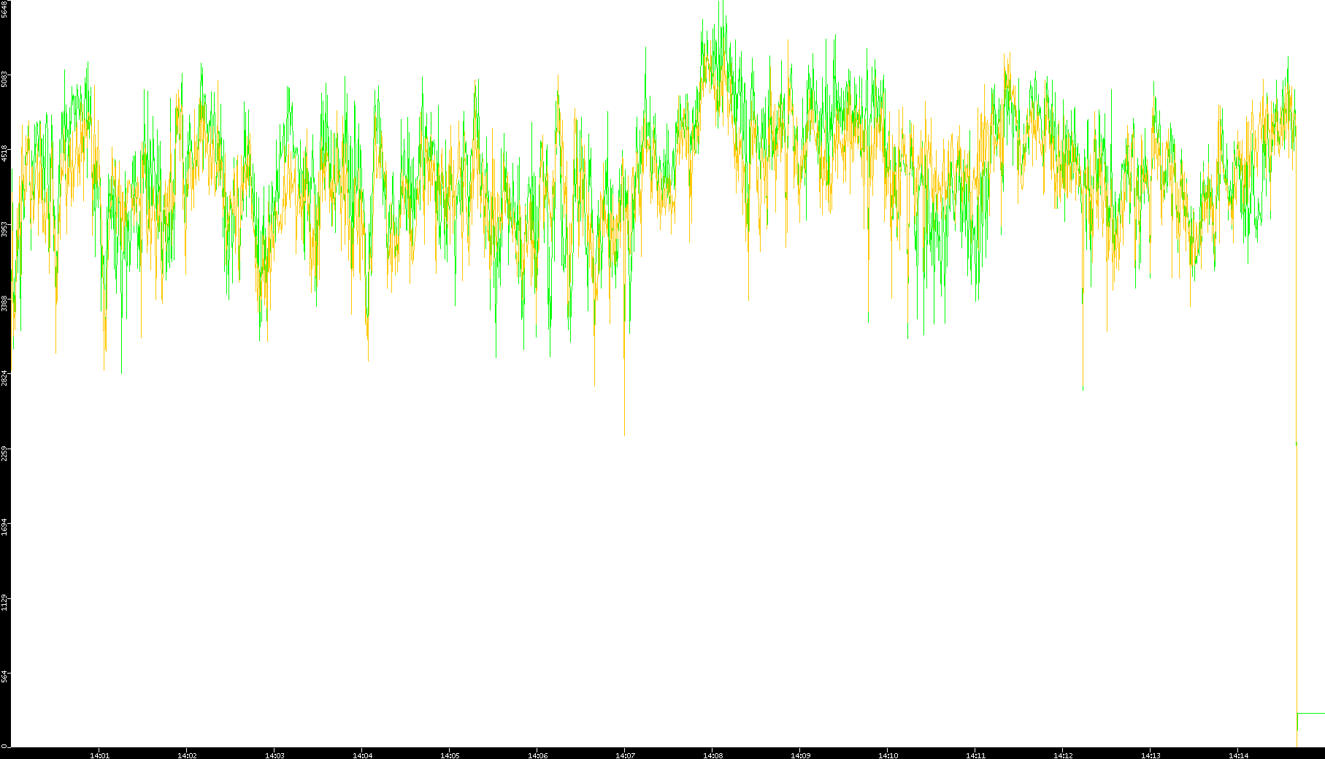Click the 14:01 time axis label

(x=99, y=755)
